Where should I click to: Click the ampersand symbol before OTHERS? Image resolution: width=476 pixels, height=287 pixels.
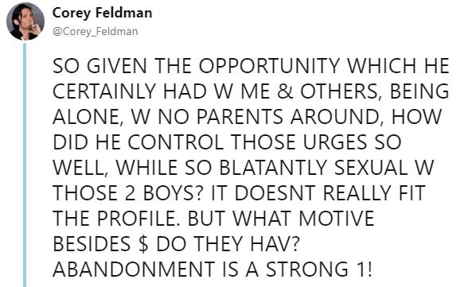click(285, 91)
